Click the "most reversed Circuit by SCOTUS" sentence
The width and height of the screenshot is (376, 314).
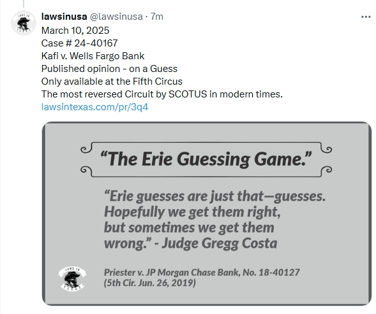(x=162, y=94)
